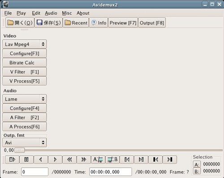Toggle Preview [F7] mode
The image size is (224, 178).
pos(123,23)
